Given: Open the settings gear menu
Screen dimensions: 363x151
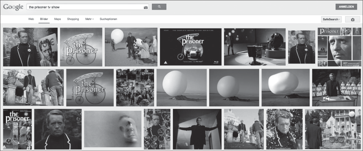Looking at the screenshot, I should [x=353, y=20].
